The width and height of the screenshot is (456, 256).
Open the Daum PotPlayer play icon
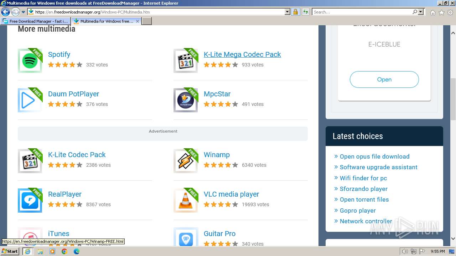pyautogui.click(x=30, y=100)
